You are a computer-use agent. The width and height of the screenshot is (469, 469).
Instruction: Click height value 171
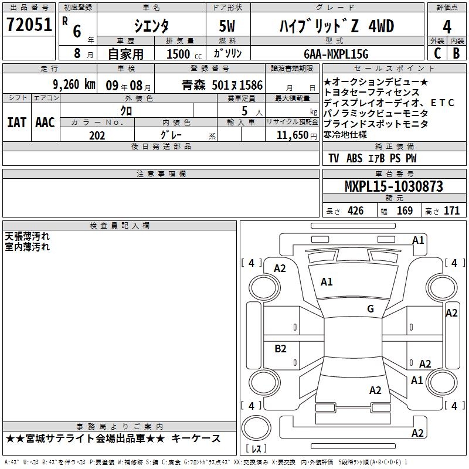point(451,210)
